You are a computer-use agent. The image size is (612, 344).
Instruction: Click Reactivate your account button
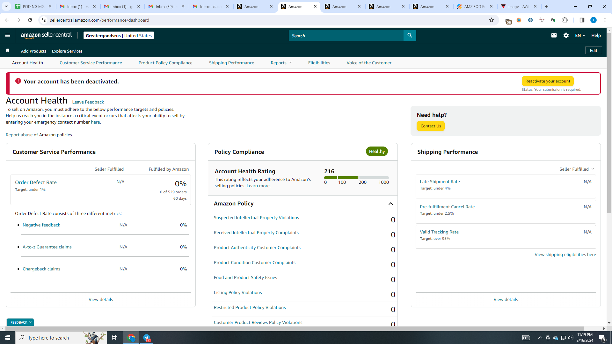point(548,81)
